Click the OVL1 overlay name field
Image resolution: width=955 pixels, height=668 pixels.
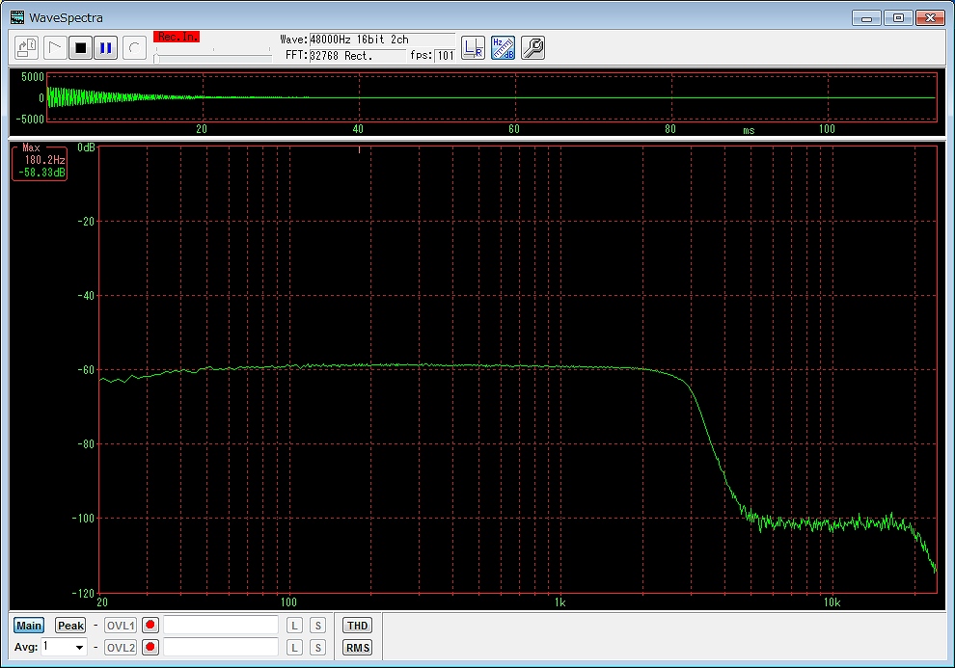tap(221, 626)
